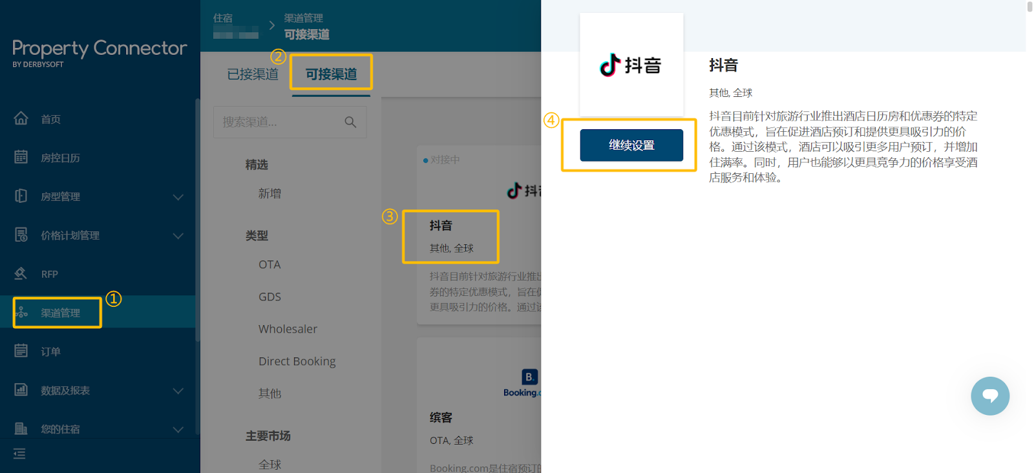The height and width of the screenshot is (473, 1034).
Task: Click the 住宿 breadcrumb
Action: coord(223,18)
